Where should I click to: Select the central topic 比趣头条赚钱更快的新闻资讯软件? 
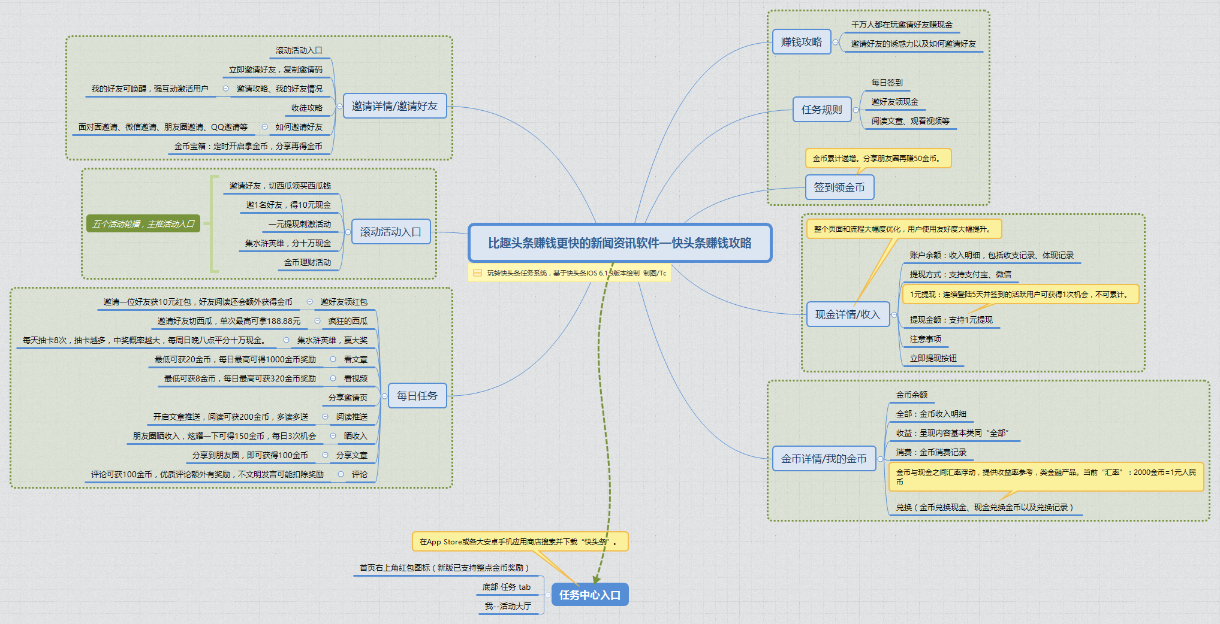tap(620, 243)
